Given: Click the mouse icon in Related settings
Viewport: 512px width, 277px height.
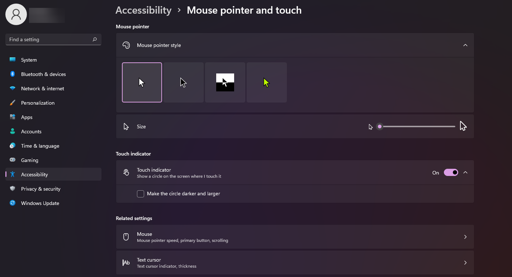Looking at the screenshot, I should click(x=126, y=237).
